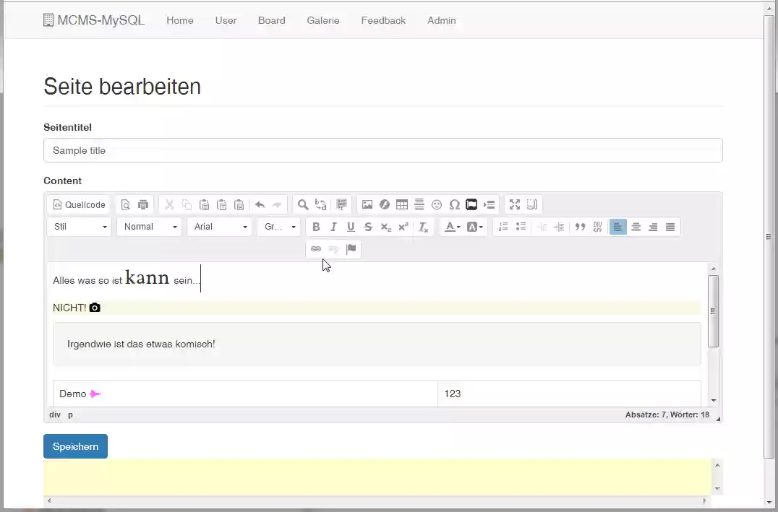The image size is (778, 512).
Task: Click the Speichern button
Action: pos(75,446)
